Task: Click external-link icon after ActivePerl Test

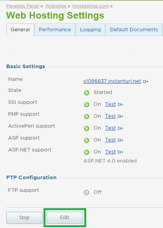Action: click(120, 128)
